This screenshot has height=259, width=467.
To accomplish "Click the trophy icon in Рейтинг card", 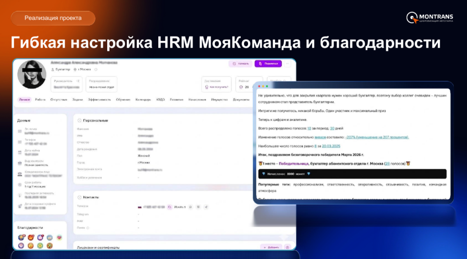I will [241, 87].
